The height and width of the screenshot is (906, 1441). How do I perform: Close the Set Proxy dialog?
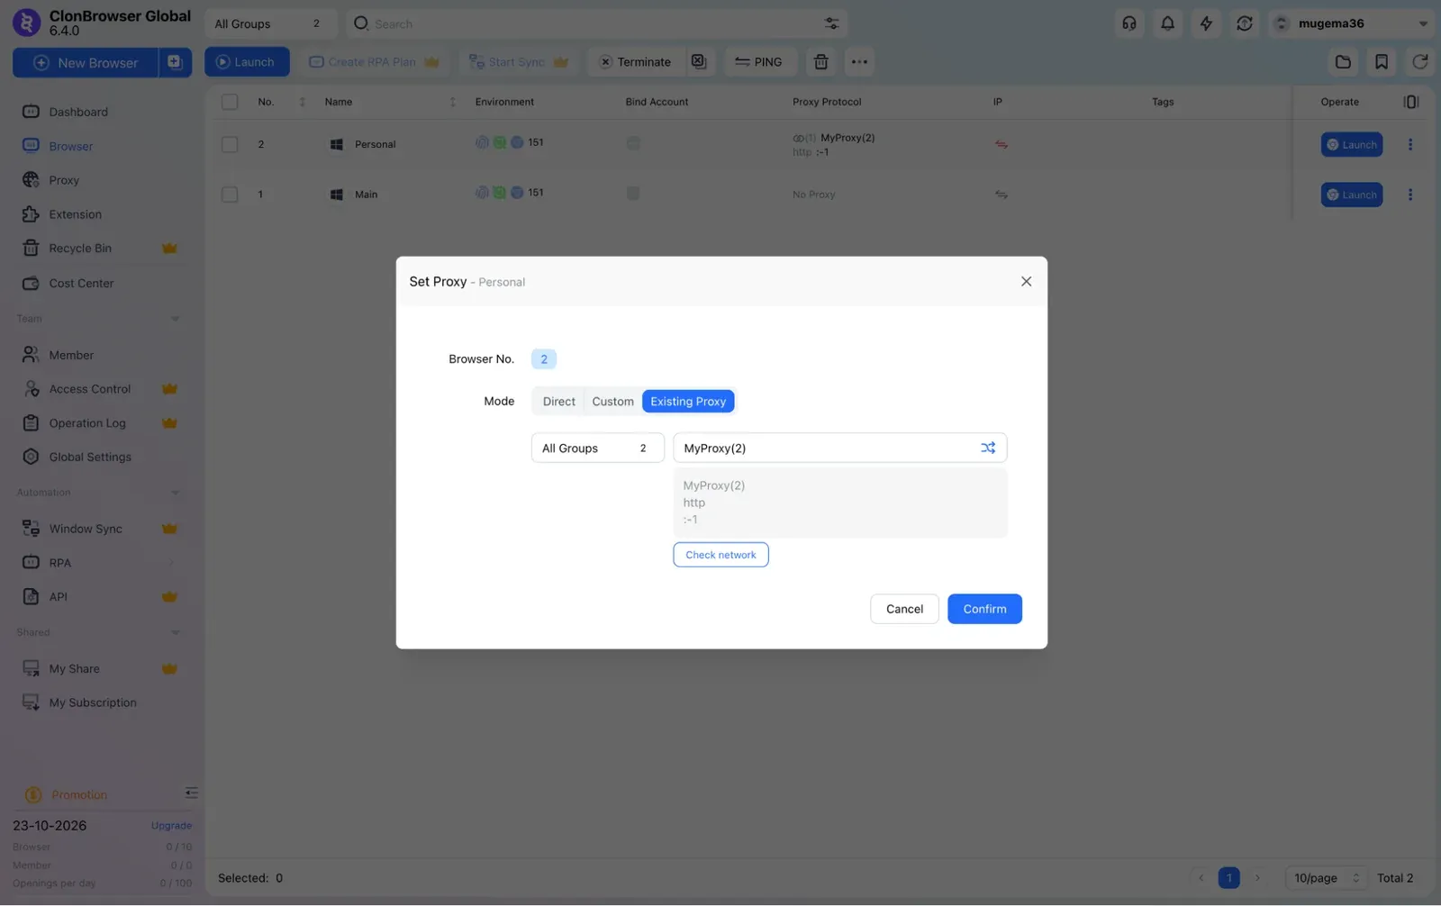coord(1026,281)
